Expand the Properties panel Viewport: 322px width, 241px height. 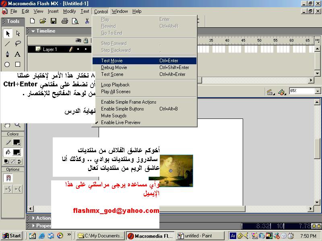click(33, 226)
